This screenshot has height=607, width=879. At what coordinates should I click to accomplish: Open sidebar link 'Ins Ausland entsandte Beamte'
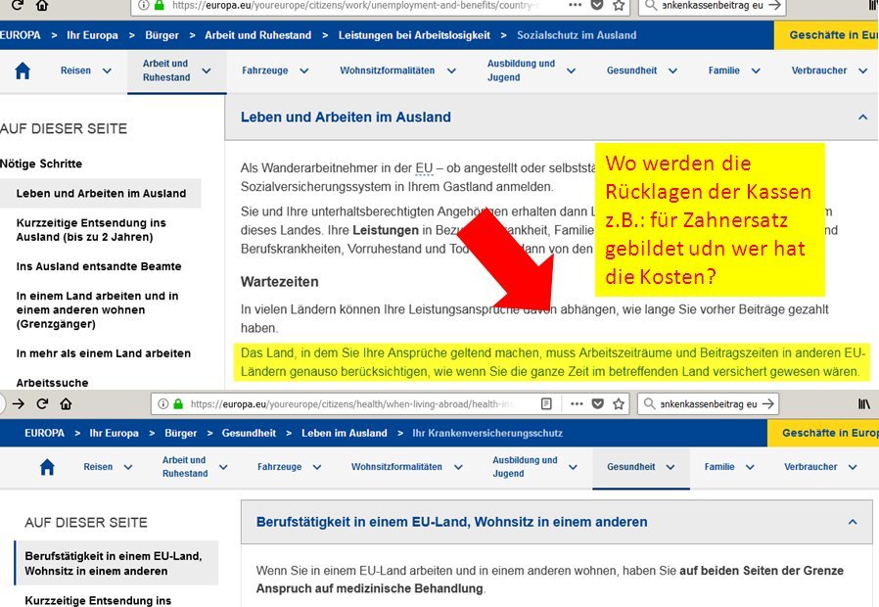pos(99,267)
